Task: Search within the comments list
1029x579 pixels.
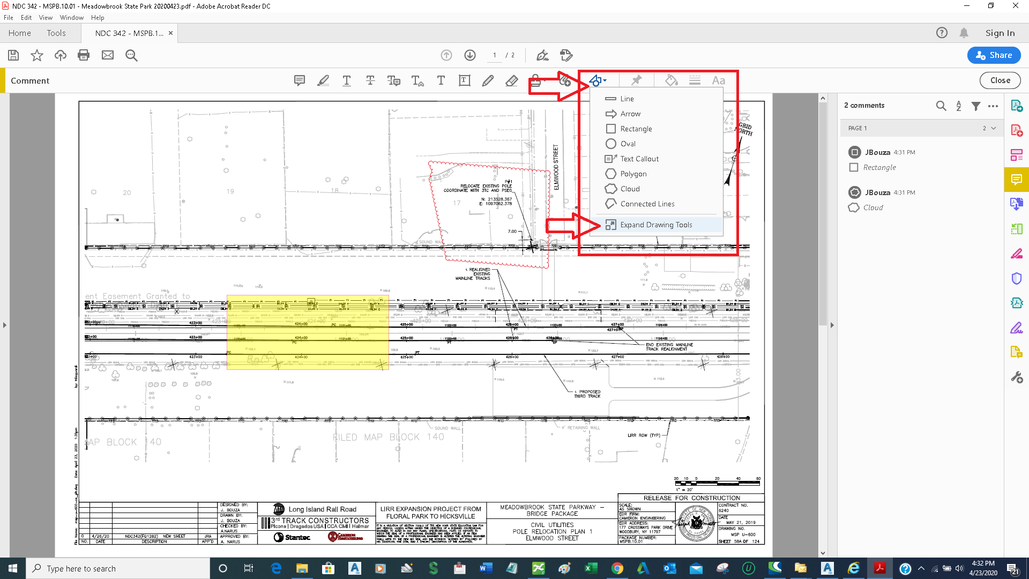Action: click(942, 106)
